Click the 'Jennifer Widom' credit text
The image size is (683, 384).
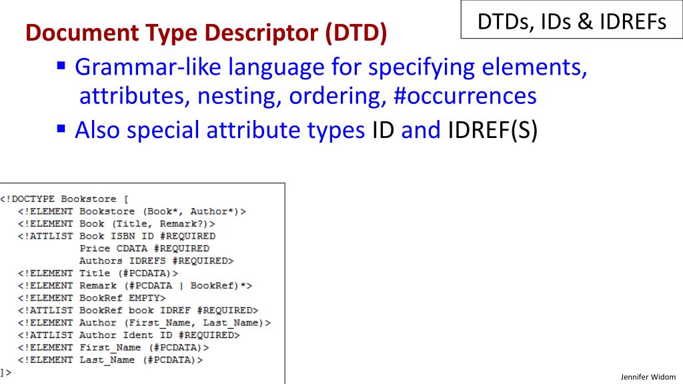[648, 377]
